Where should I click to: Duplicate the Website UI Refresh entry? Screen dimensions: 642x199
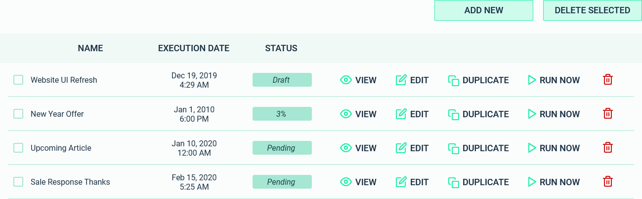478,80
